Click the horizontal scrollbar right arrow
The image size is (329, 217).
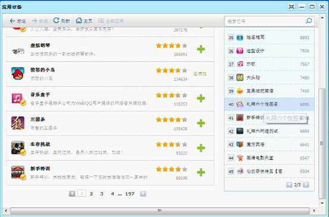coord(314,210)
